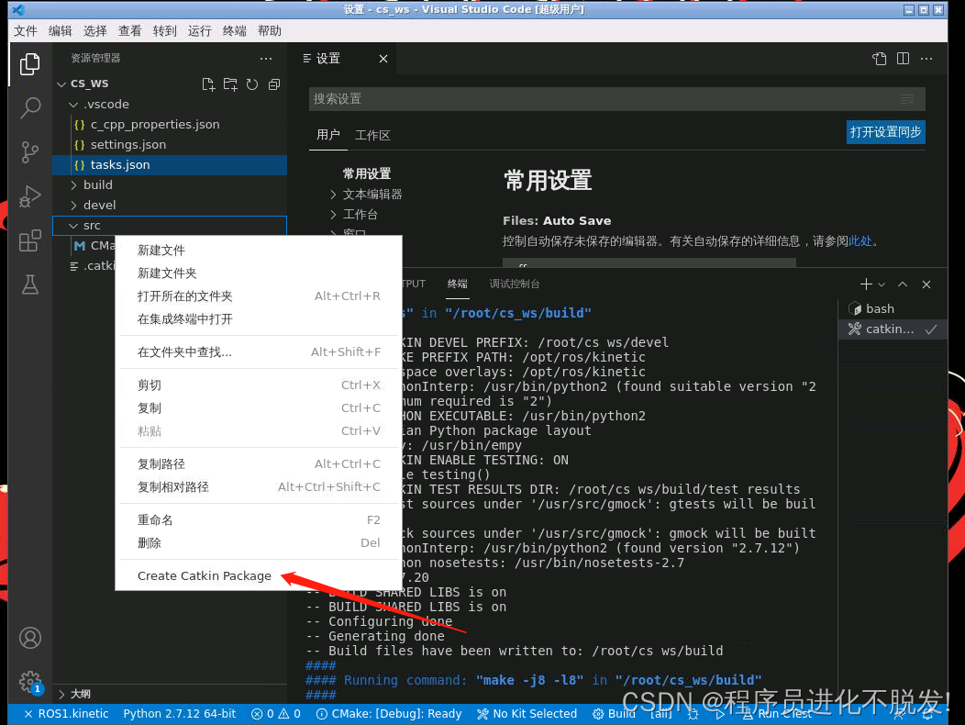
Task: Click the CMake Build status button
Action: (x=614, y=713)
